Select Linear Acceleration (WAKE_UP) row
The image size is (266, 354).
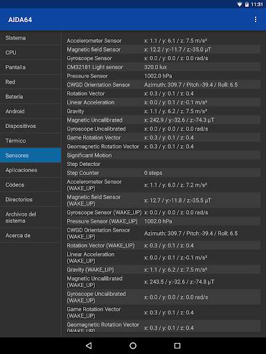click(163, 258)
